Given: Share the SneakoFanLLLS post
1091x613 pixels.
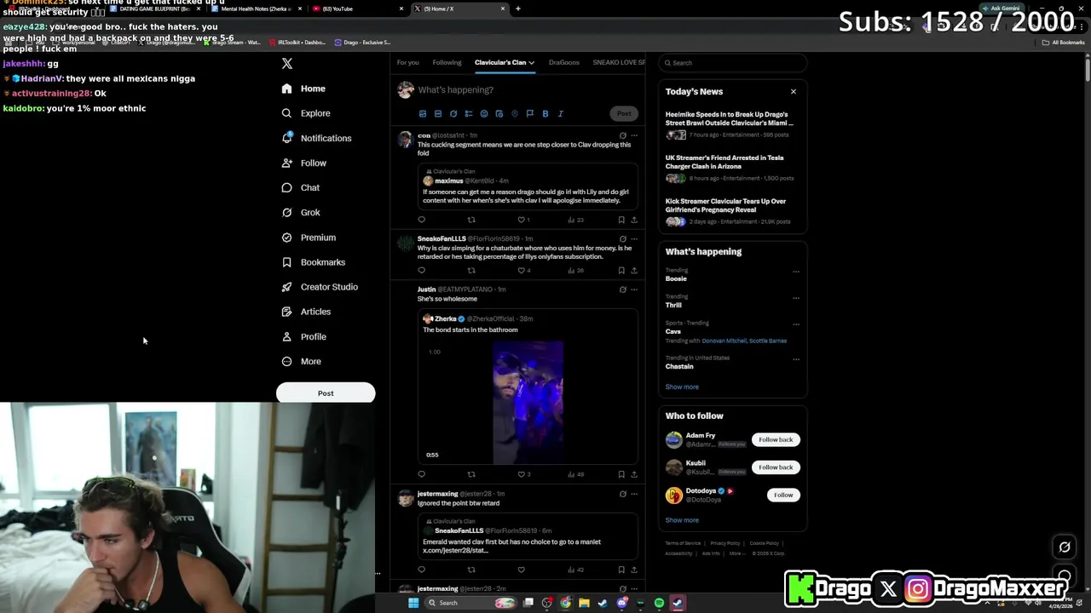Looking at the screenshot, I should [634, 271].
